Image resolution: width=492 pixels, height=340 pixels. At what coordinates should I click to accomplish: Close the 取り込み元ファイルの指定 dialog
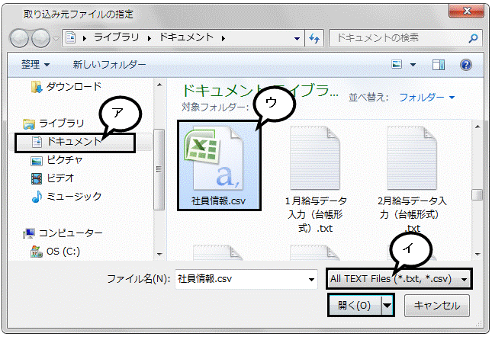467,11
